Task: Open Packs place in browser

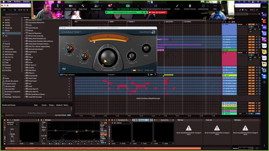Action: (x=7, y=78)
